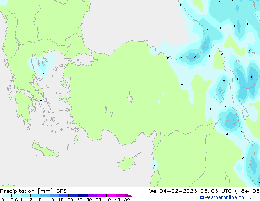Click the 10–15 mm legend swatch
The image size is (260, 201).
tap(54, 196)
